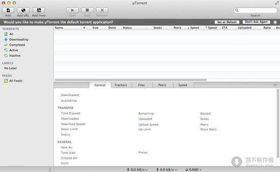The height and width of the screenshot is (172, 280).
Task: Click the LABELS section header
Action: 7,63
